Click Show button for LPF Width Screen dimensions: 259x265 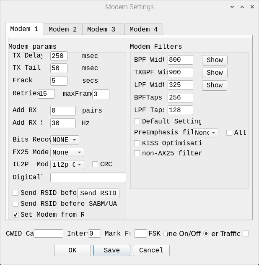click(x=215, y=85)
